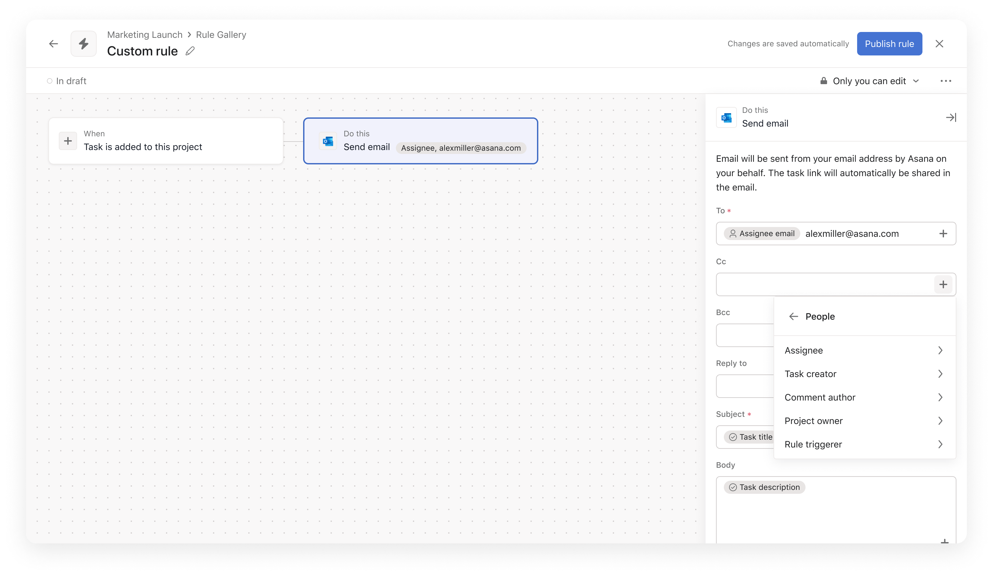Image resolution: width=993 pixels, height=576 pixels.
Task: Click the assignee email person icon
Action: [732, 233]
